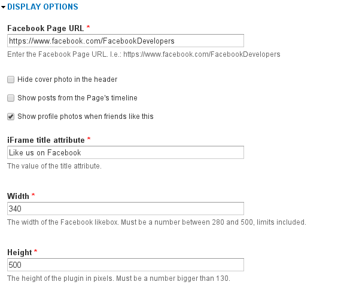
Task: Click the width limits description text
Action: (157, 222)
